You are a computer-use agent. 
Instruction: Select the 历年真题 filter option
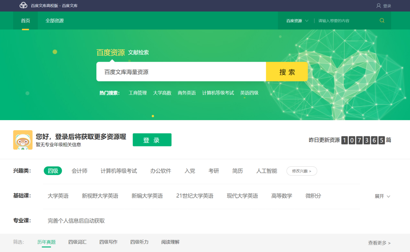[x=46, y=242]
